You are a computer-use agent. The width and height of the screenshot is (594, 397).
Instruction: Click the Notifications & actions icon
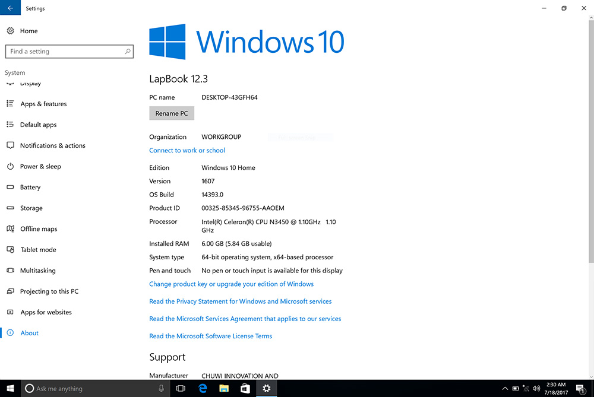(x=10, y=145)
